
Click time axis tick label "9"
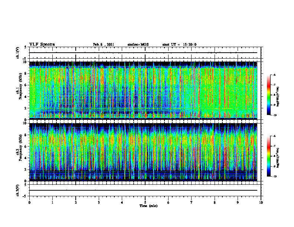pos(238,202)
